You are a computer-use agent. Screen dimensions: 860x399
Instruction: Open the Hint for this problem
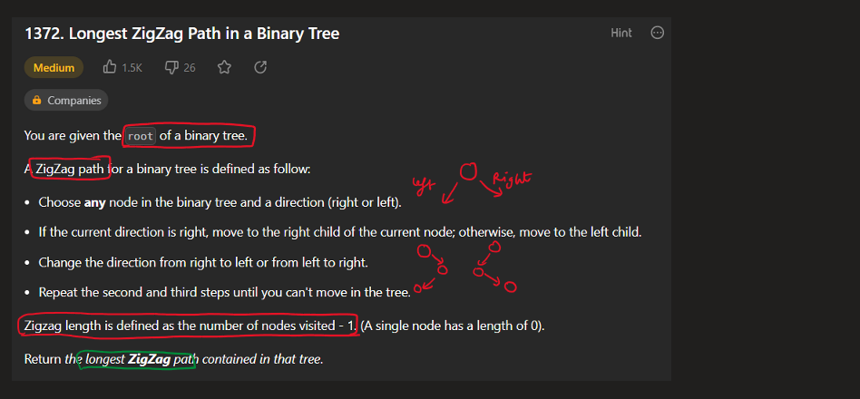pyautogui.click(x=621, y=33)
